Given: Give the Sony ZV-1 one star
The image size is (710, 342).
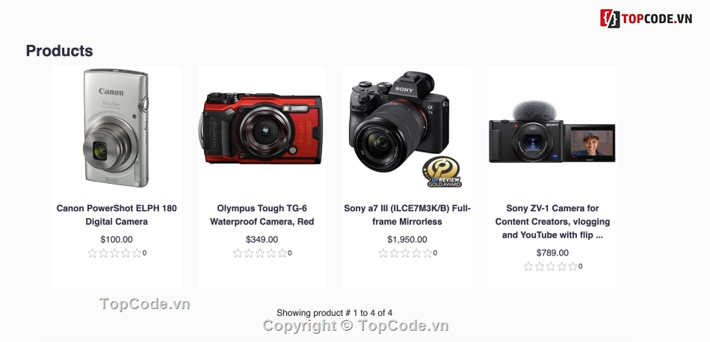Looking at the screenshot, I should coord(528,267).
